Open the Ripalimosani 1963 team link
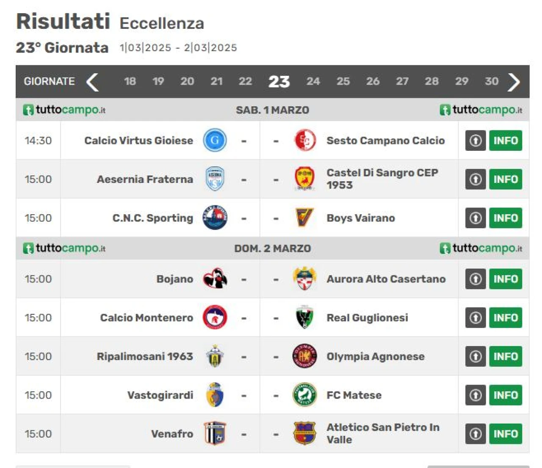The height and width of the screenshot is (468, 542). point(145,356)
